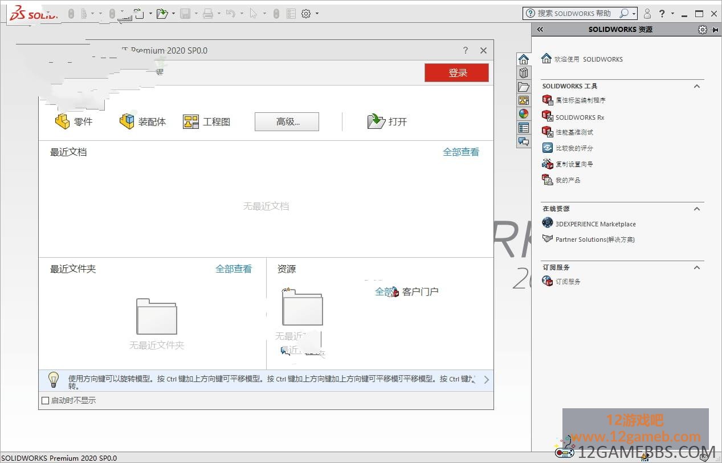Collapse the task pane with double chevron
The image size is (722, 463).
(540, 30)
